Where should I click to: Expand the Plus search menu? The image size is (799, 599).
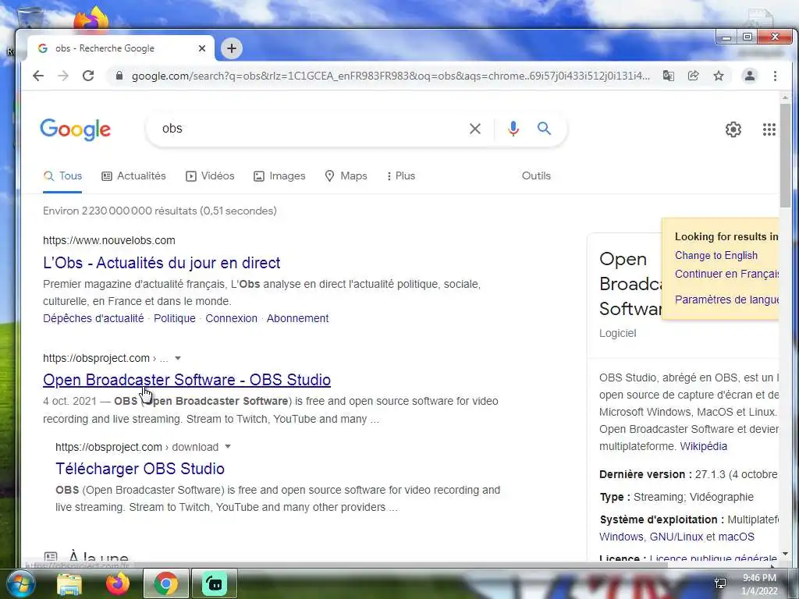[x=401, y=175]
